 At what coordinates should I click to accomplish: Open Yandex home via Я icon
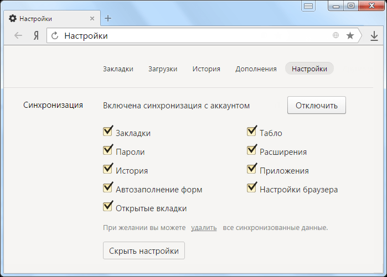(37, 36)
